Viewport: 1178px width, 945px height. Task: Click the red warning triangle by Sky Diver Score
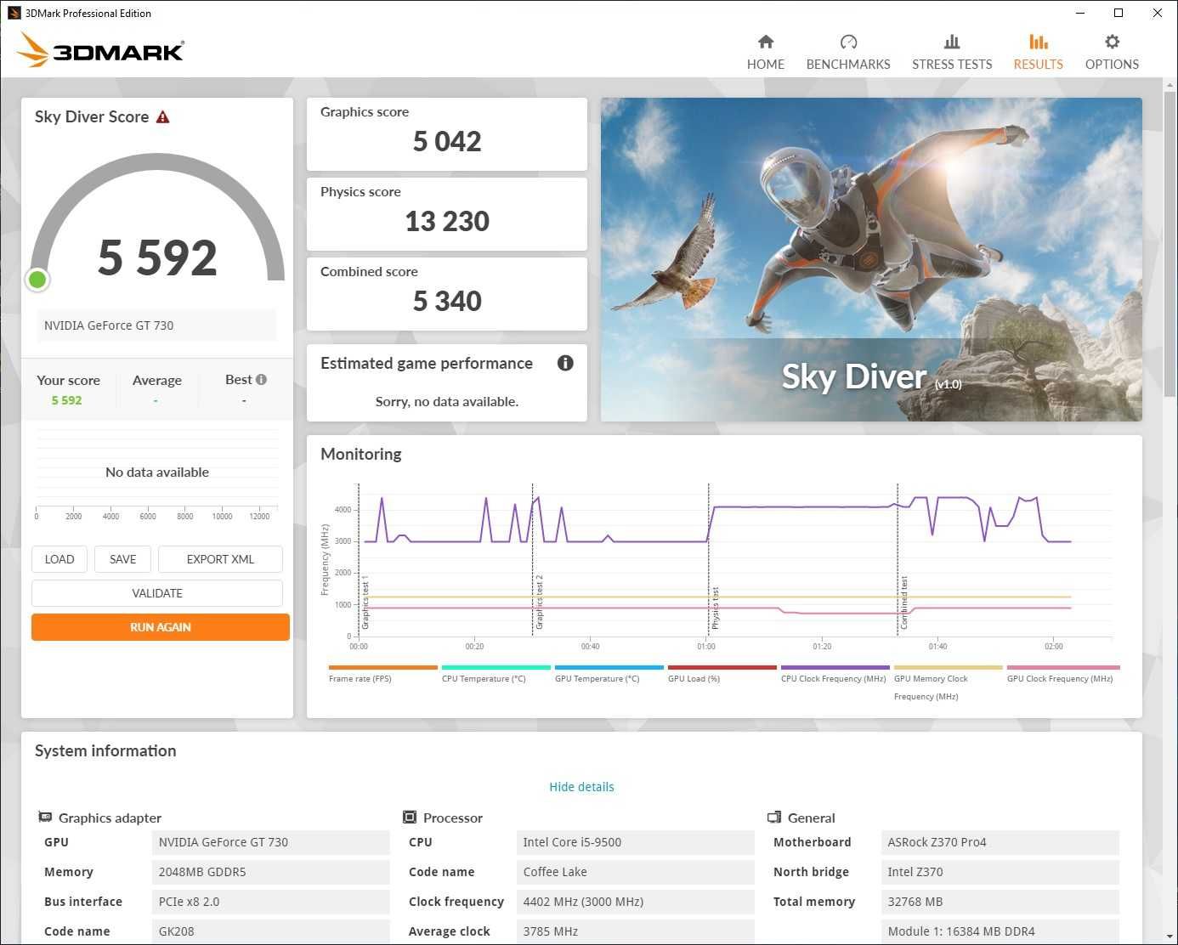pos(162,117)
